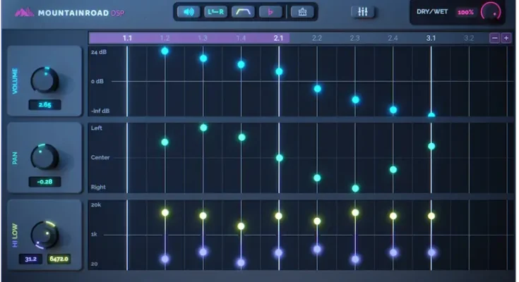Click the Volume knob
The image size is (519, 282).
click(44, 80)
